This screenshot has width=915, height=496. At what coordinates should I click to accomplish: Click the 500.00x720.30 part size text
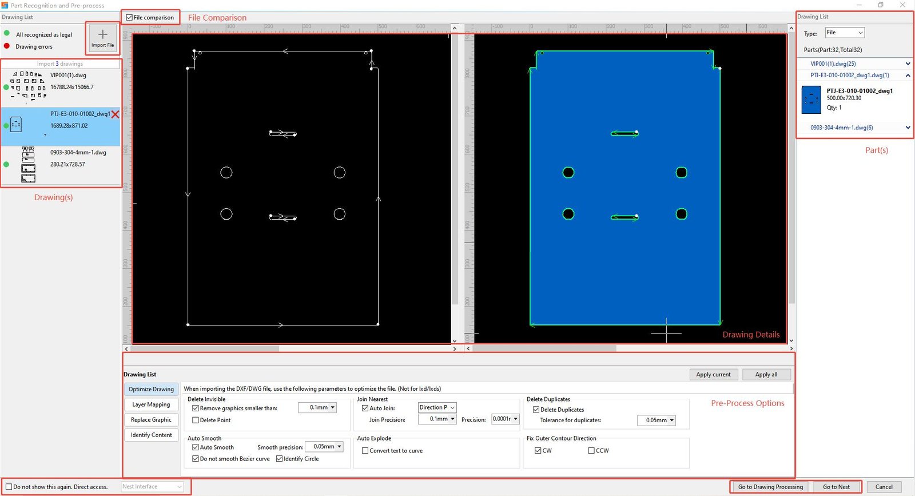[x=844, y=98]
